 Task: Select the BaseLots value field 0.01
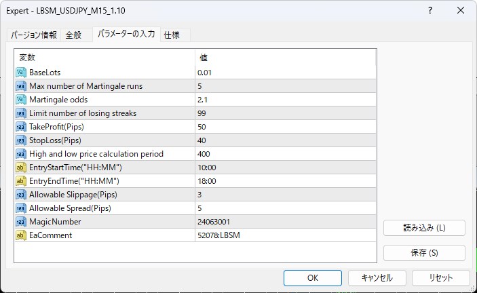[x=285, y=73]
